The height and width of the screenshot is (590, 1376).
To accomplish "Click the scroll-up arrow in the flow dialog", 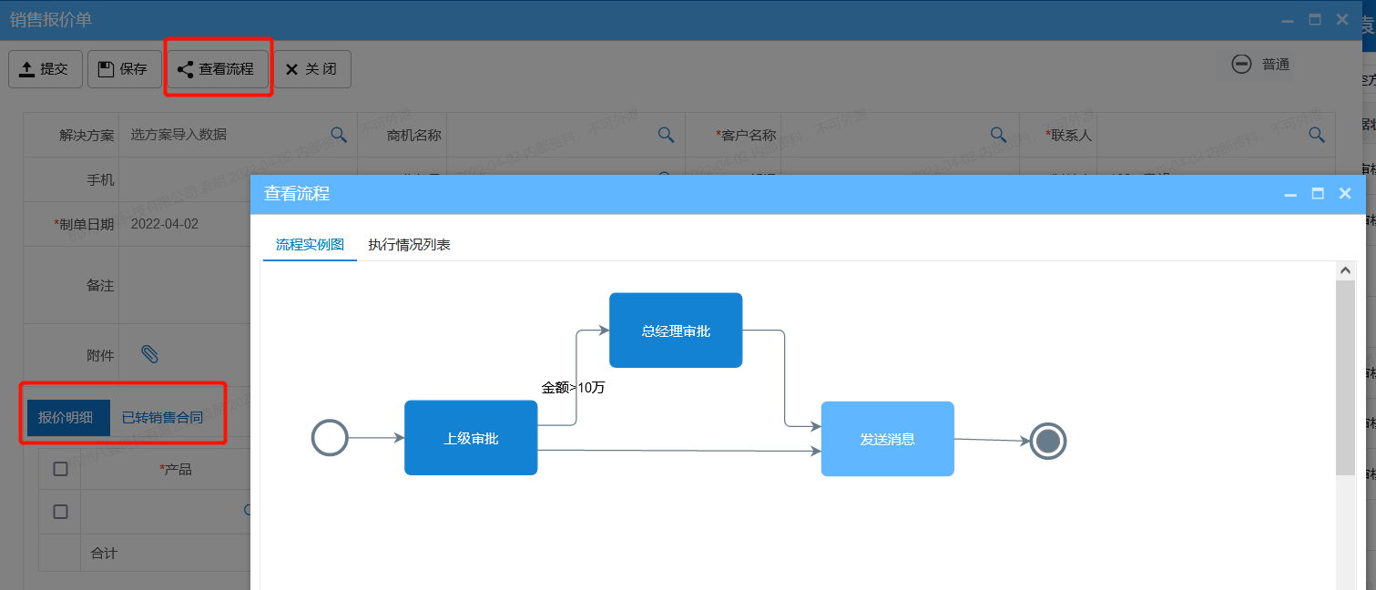I will click(x=1345, y=269).
